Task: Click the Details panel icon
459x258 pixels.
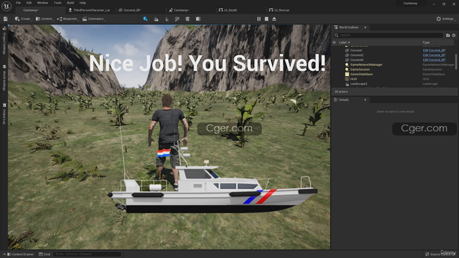Action: click(336, 100)
